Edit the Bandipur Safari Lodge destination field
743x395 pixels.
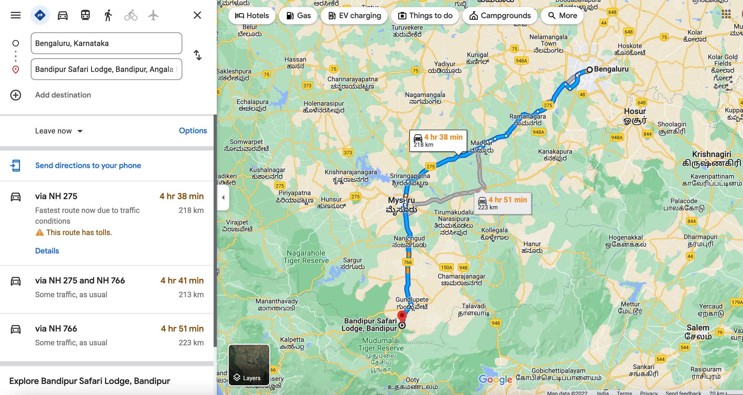point(107,69)
